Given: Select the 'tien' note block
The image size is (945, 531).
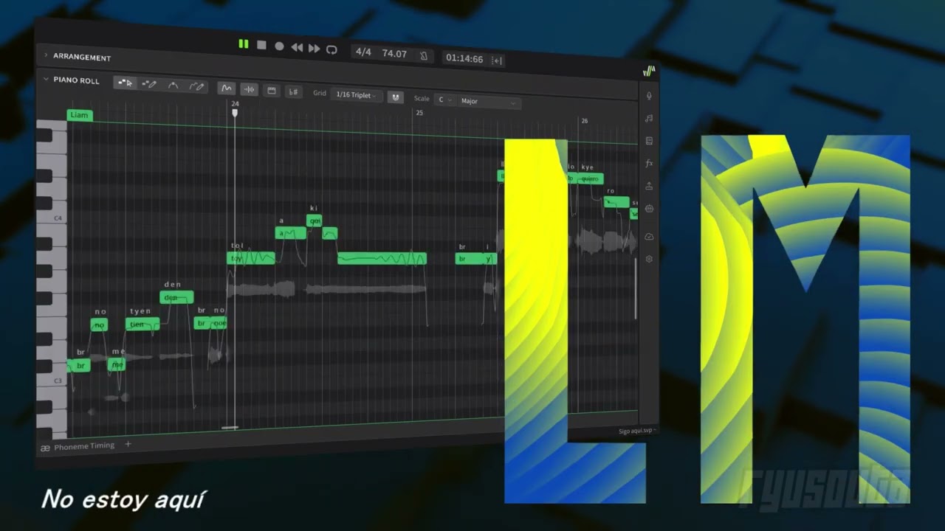Looking at the screenshot, I should [x=142, y=324].
